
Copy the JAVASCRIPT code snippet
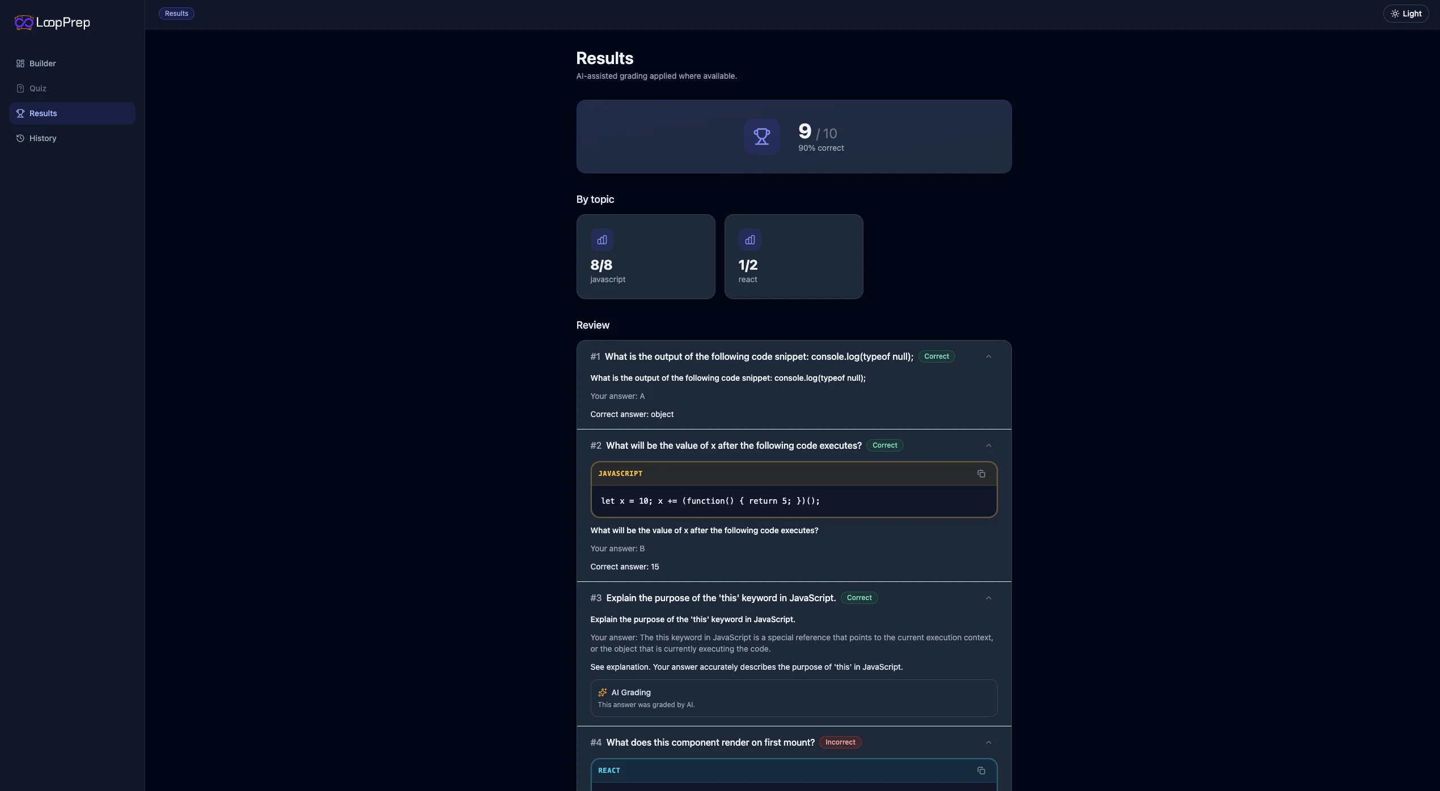click(x=981, y=474)
